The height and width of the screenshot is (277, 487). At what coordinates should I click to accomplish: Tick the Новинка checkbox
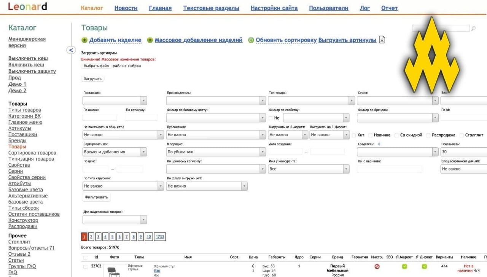pyautogui.click(x=370, y=135)
